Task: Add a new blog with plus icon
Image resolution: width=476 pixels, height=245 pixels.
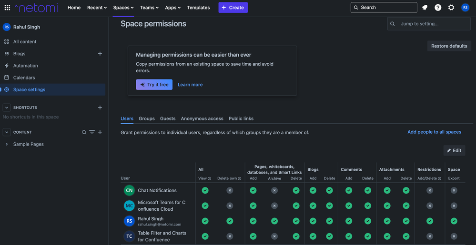Action: (100, 54)
